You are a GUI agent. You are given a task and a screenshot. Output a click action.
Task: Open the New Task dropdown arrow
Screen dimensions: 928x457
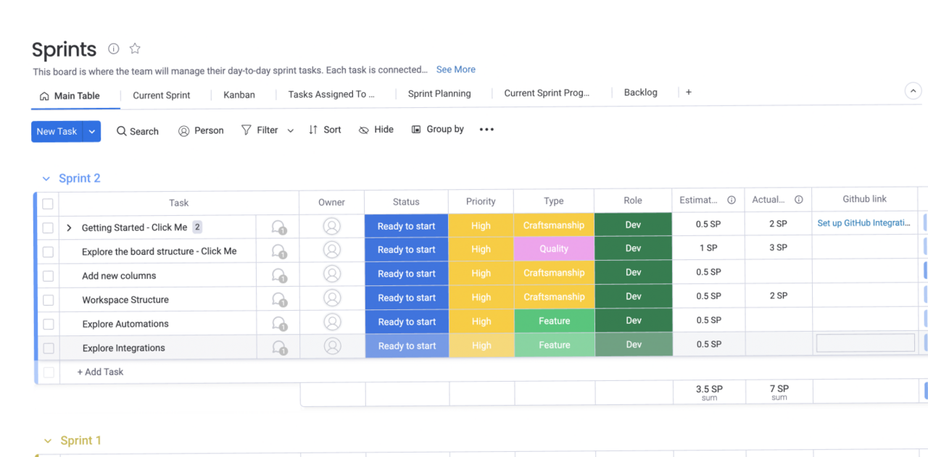[92, 131]
